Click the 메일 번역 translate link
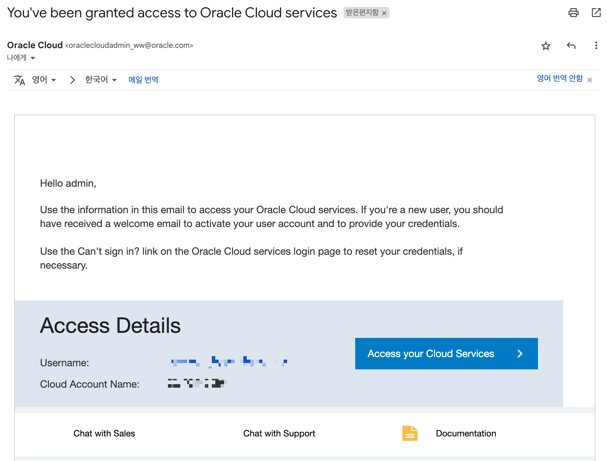The height and width of the screenshot is (461, 607). click(x=143, y=80)
